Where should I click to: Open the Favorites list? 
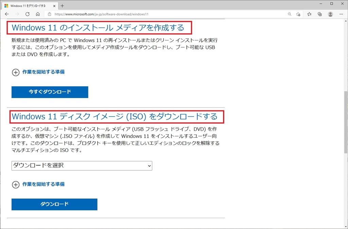(x=309, y=14)
